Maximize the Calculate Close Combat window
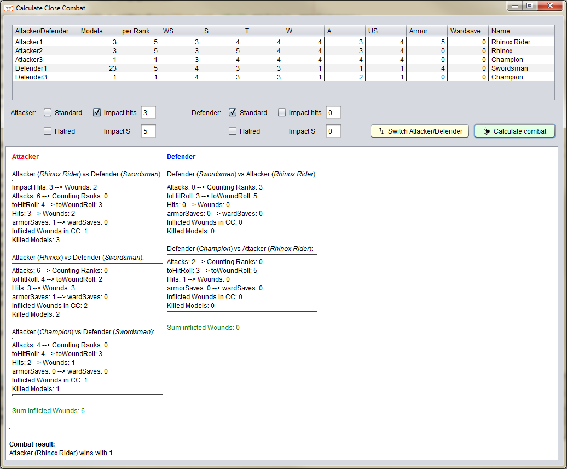 click(529, 6)
